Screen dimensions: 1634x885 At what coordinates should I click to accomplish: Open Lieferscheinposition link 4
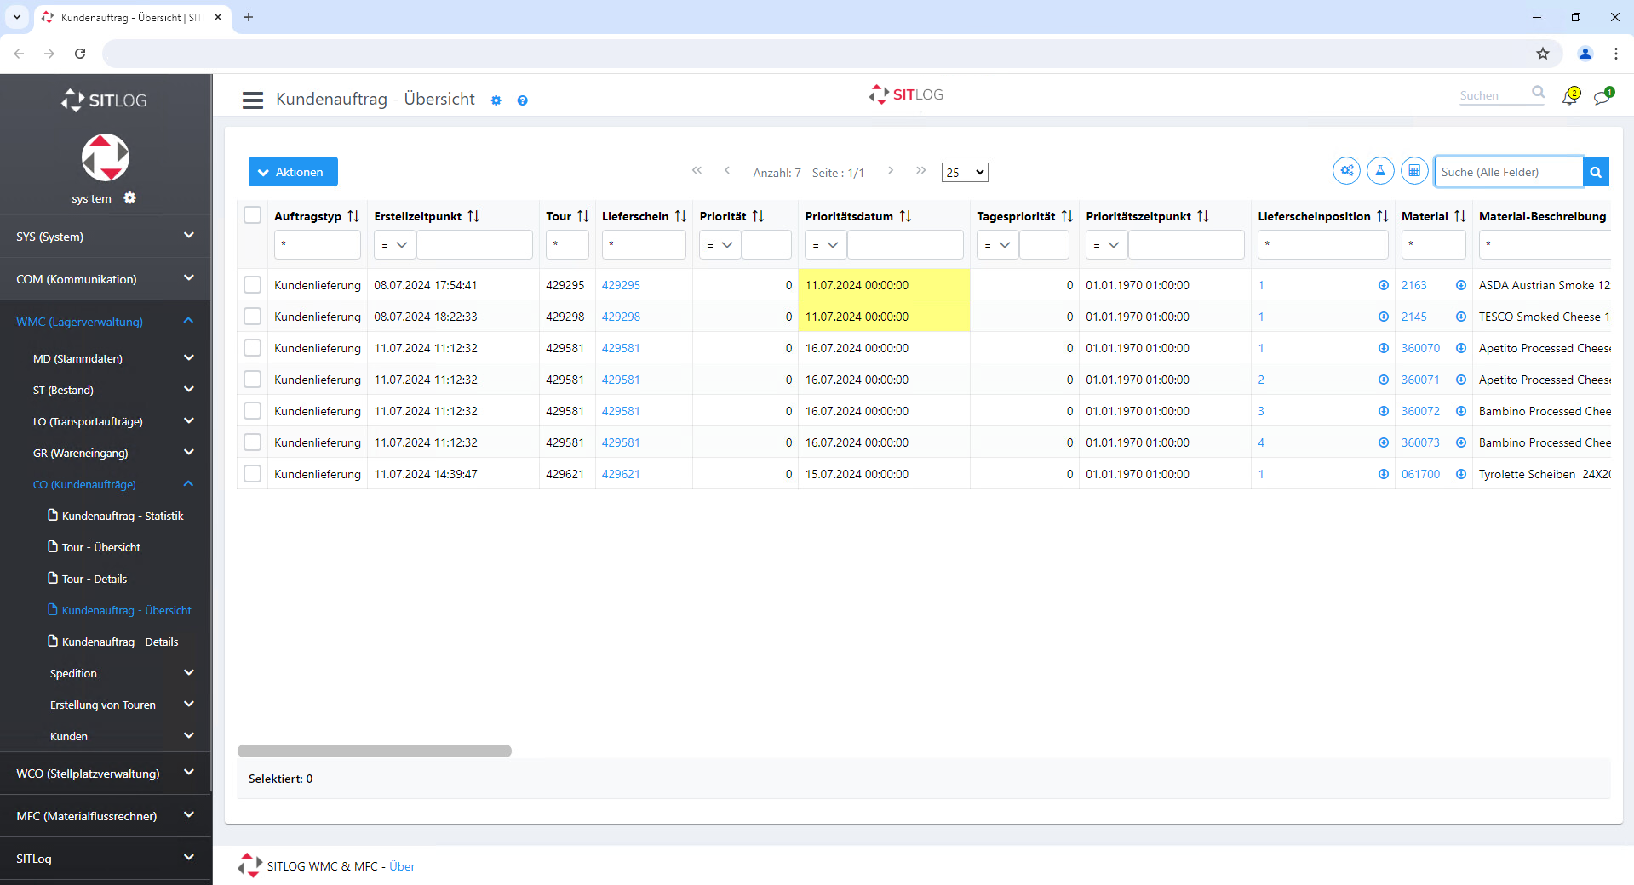[1261, 442]
